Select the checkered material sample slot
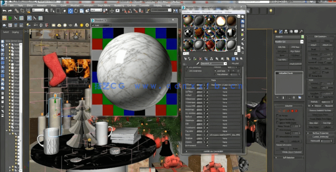Viewport: 336px width, 172px height. coord(188,33)
